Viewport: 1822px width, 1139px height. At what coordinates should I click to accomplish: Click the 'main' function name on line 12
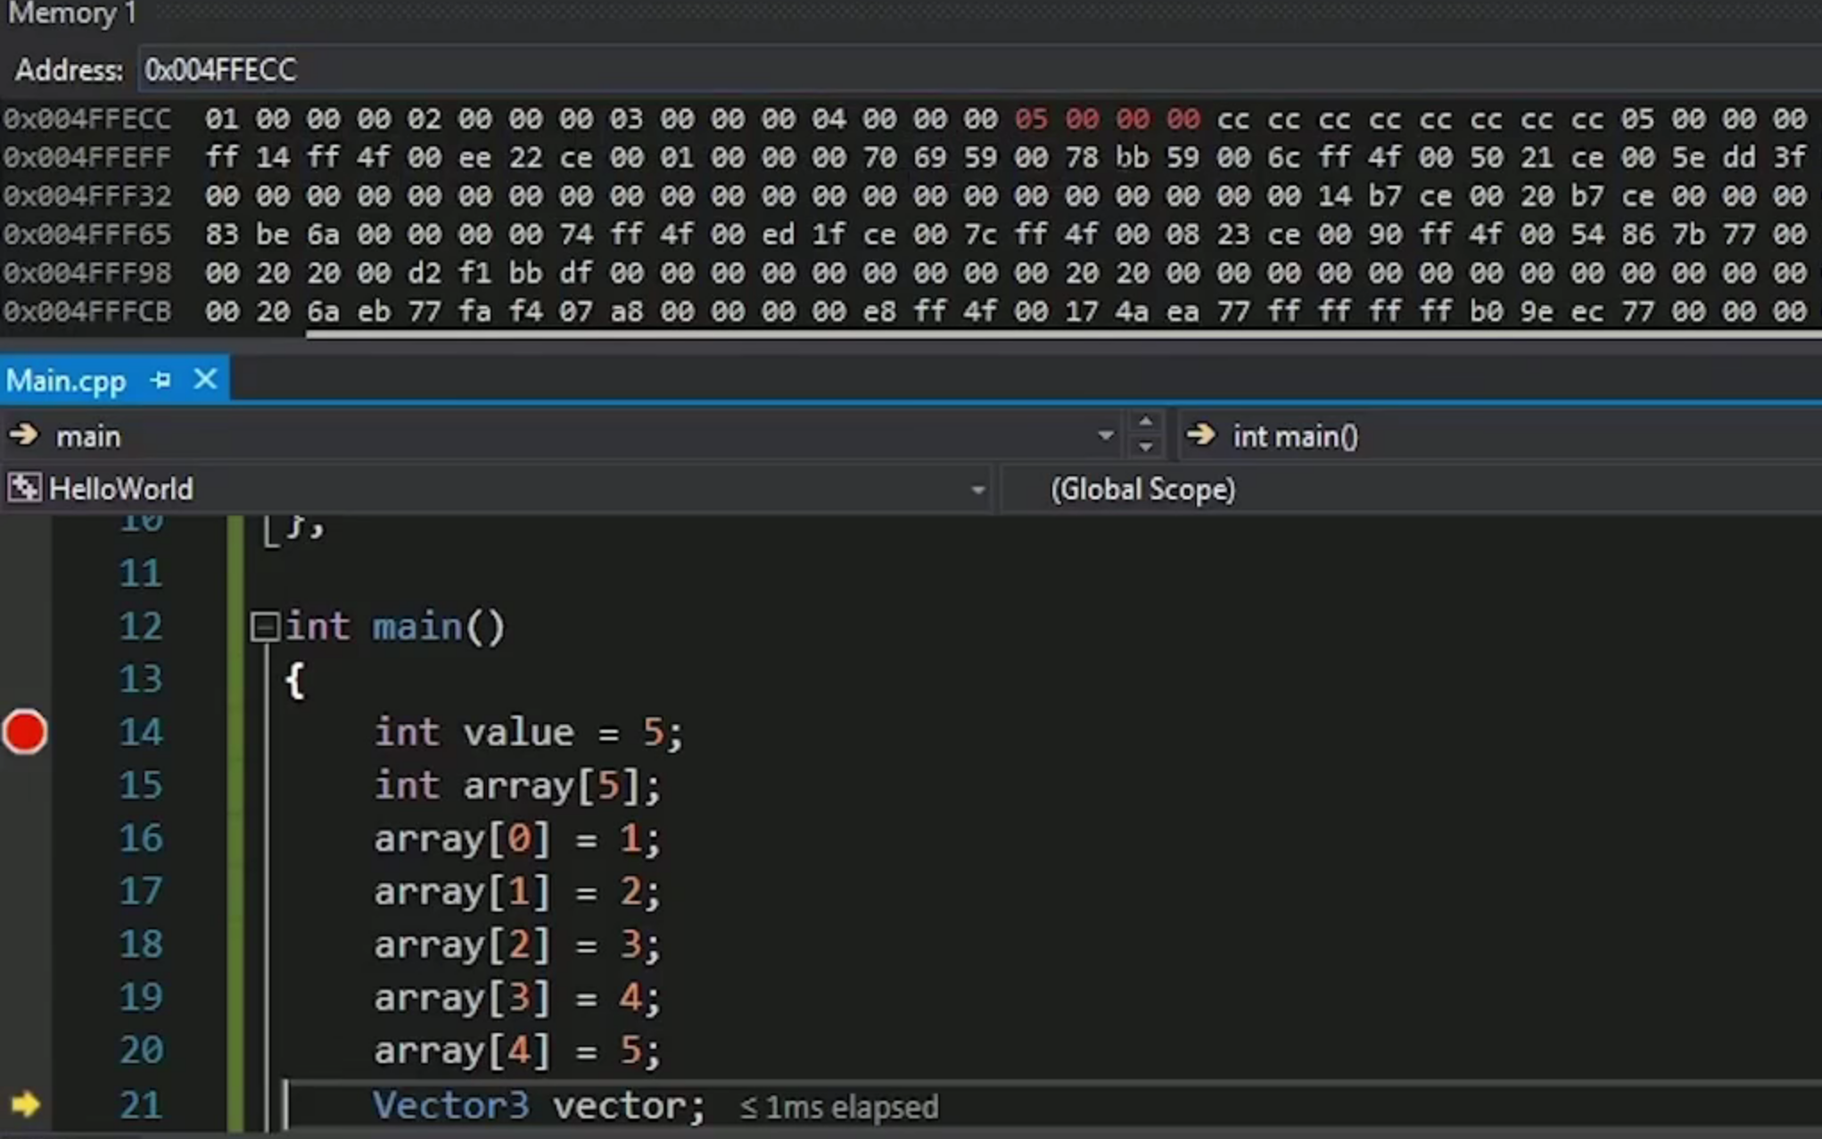pyautogui.click(x=416, y=626)
